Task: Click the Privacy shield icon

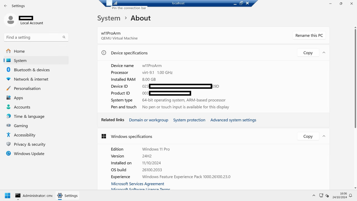Action: (x=8, y=144)
